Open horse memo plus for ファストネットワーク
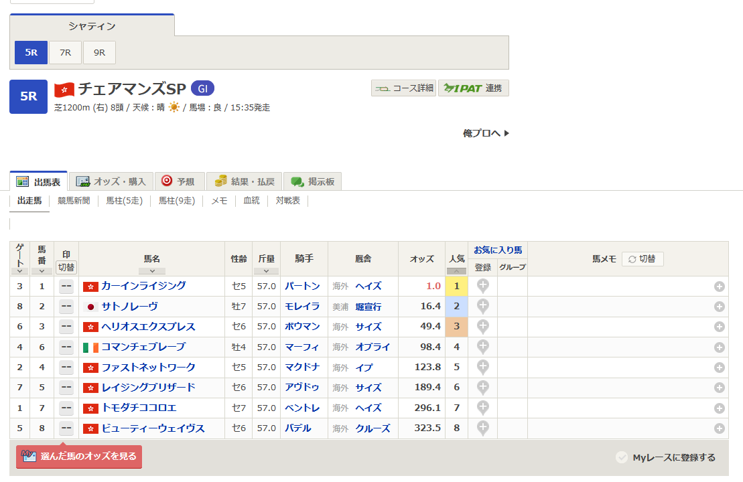This screenshot has width=743, height=482. coord(719,368)
